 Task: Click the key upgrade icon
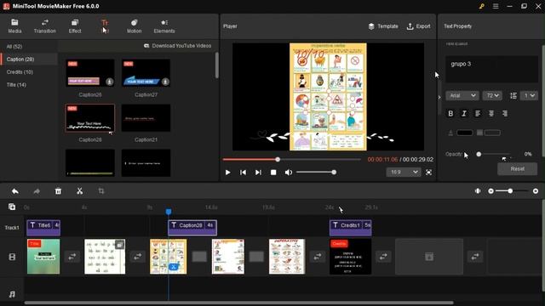[481, 6]
